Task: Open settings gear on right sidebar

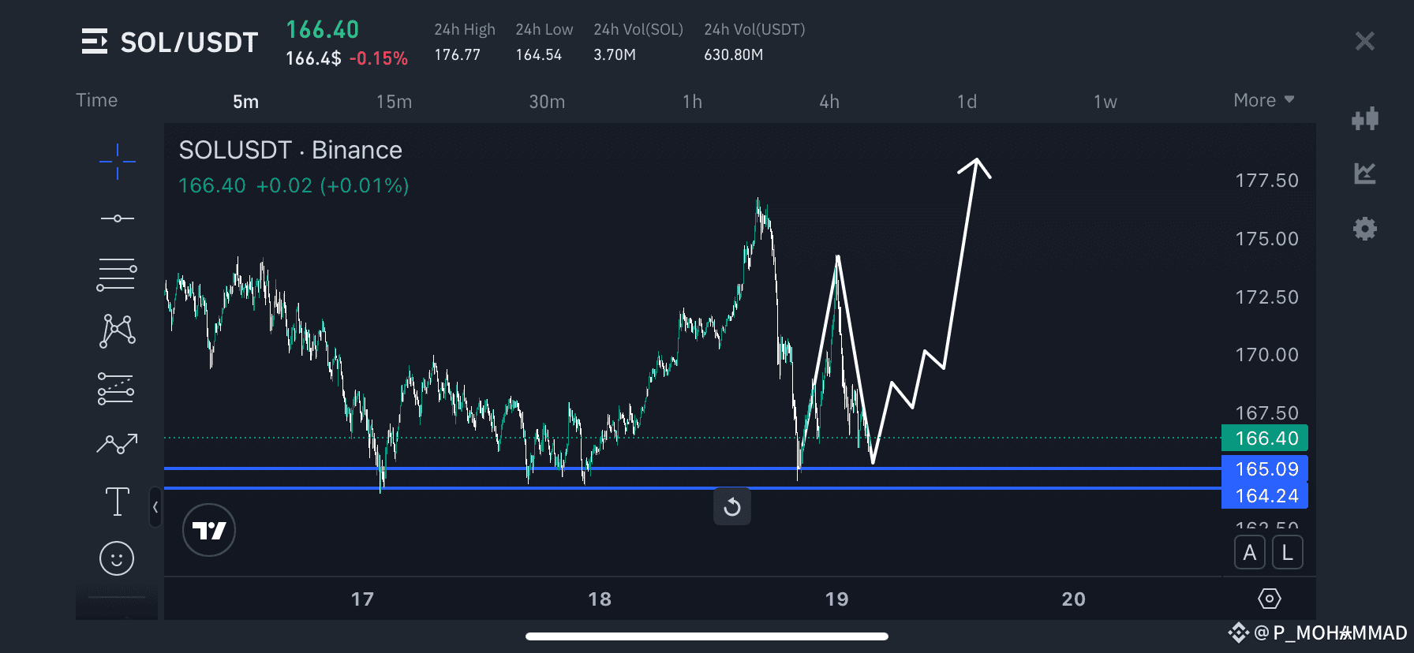Action: tap(1364, 229)
